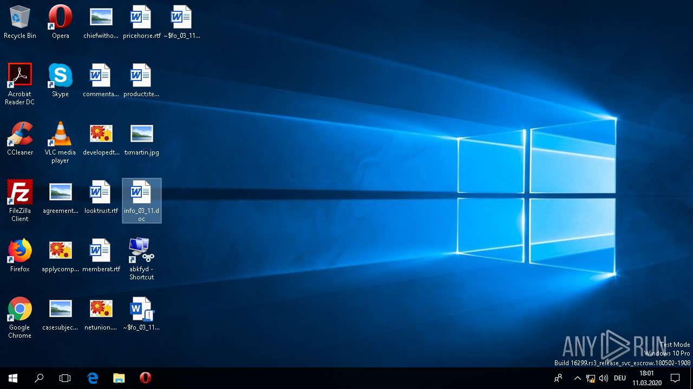The width and height of the screenshot is (693, 389).
Task: Select the Firefox desktop shortcut
Action: point(20,255)
